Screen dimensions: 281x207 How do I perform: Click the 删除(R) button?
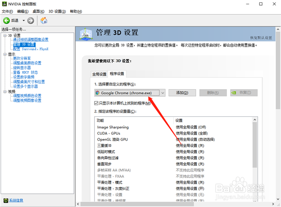(213, 93)
